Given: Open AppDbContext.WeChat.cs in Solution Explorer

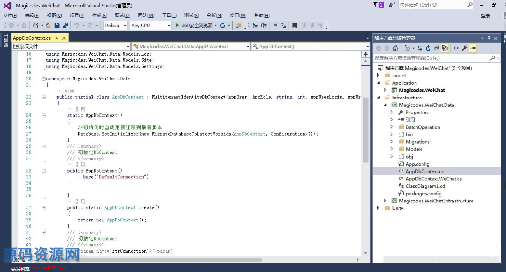Looking at the screenshot, I should [434, 179].
